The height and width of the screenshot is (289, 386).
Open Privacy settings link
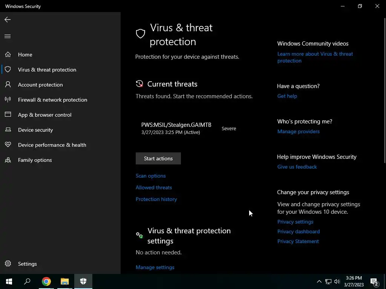click(296, 222)
